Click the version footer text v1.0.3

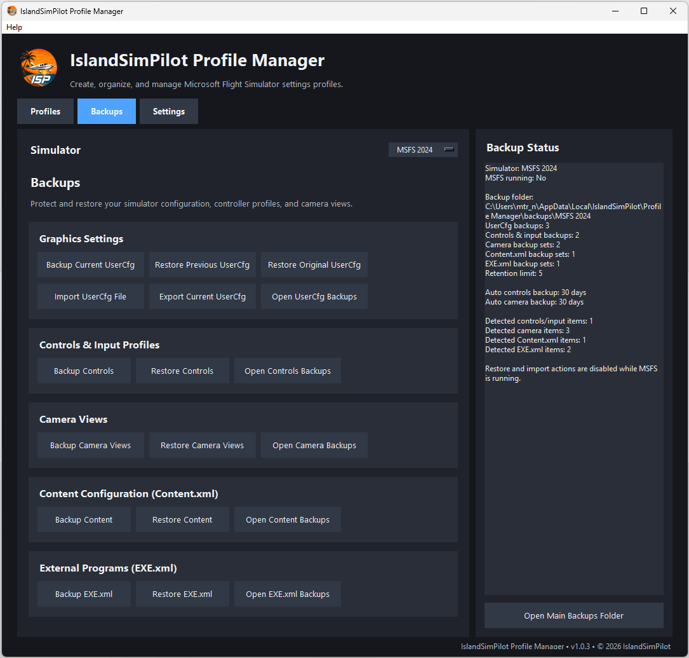tap(580, 646)
